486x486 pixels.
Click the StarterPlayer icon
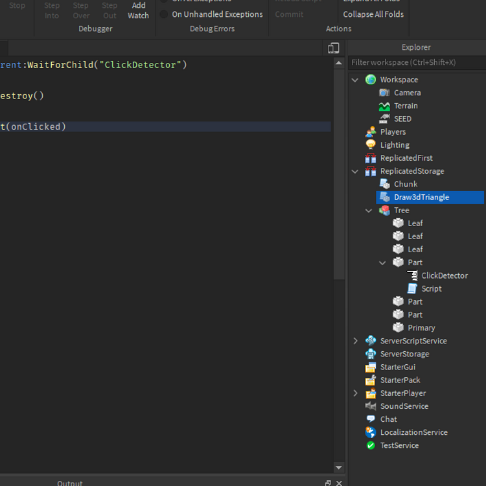tap(371, 393)
